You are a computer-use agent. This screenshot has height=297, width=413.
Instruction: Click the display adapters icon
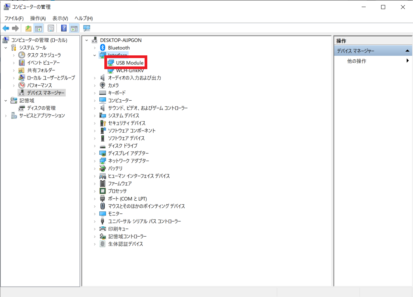click(x=103, y=153)
